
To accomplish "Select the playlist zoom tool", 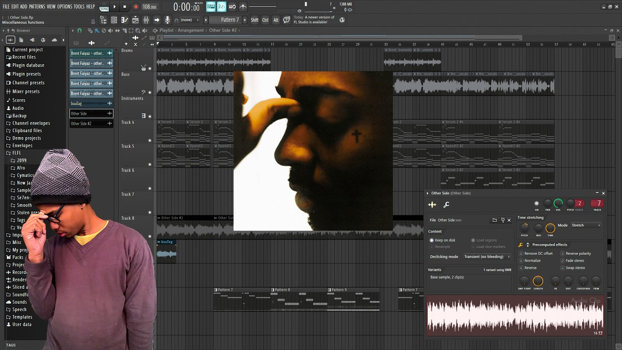I will pos(138,30).
